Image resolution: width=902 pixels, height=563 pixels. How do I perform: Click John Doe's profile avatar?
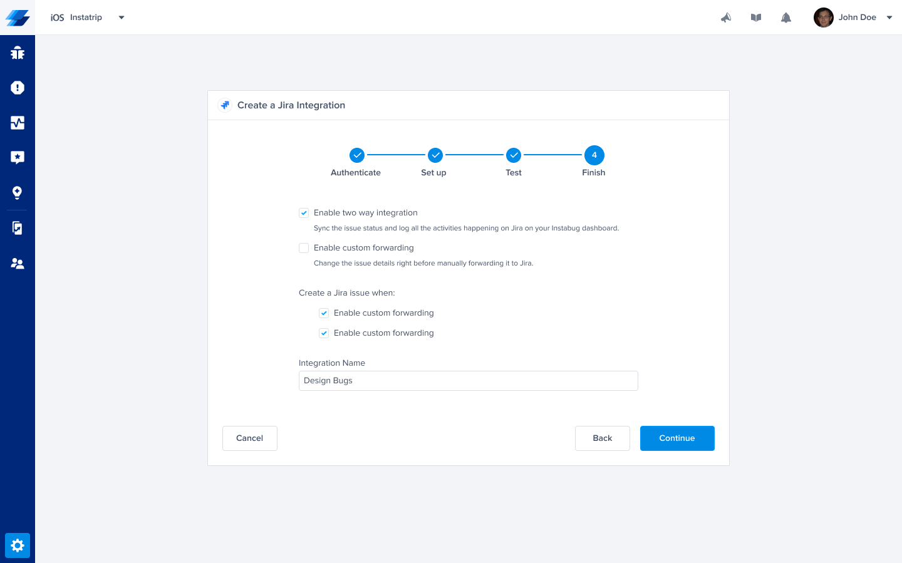823,18
